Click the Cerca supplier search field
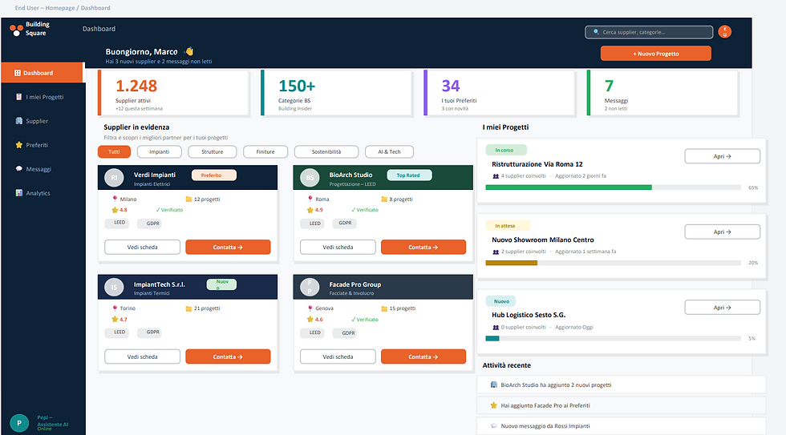The image size is (786, 435). [x=649, y=32]
